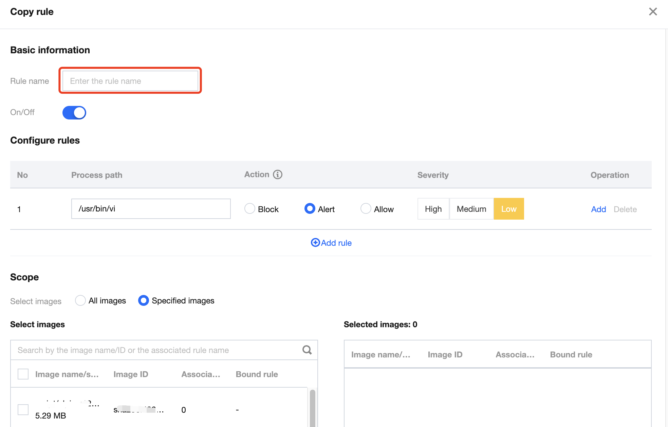Click the /usr/bin/vi process path field
This screenshot has width=668, height=427.
click(151, 209)
